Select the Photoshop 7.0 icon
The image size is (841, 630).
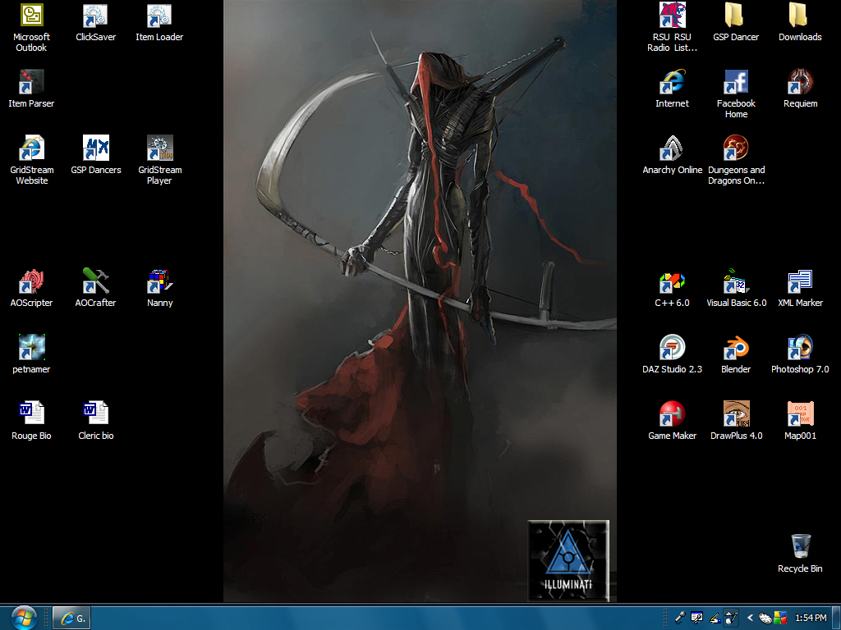click(800, 349)
